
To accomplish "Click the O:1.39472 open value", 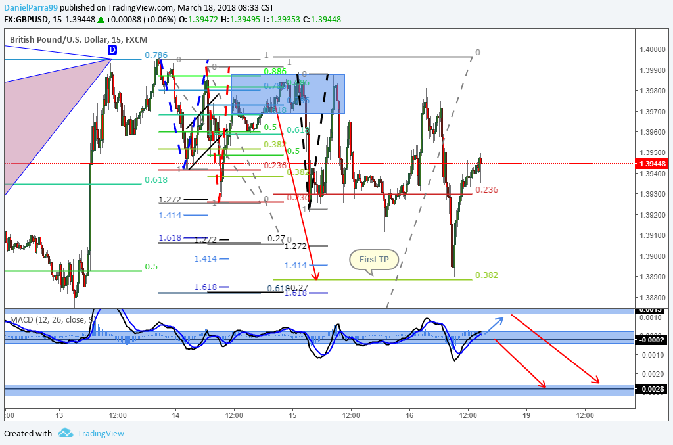I will tap(198, 19).
